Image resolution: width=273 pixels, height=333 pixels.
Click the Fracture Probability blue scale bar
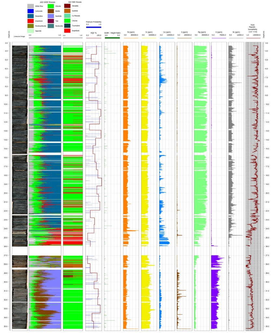[94, 27]
